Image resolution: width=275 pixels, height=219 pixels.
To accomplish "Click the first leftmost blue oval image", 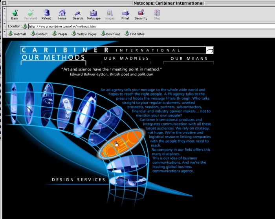I will tap(14, 103).
